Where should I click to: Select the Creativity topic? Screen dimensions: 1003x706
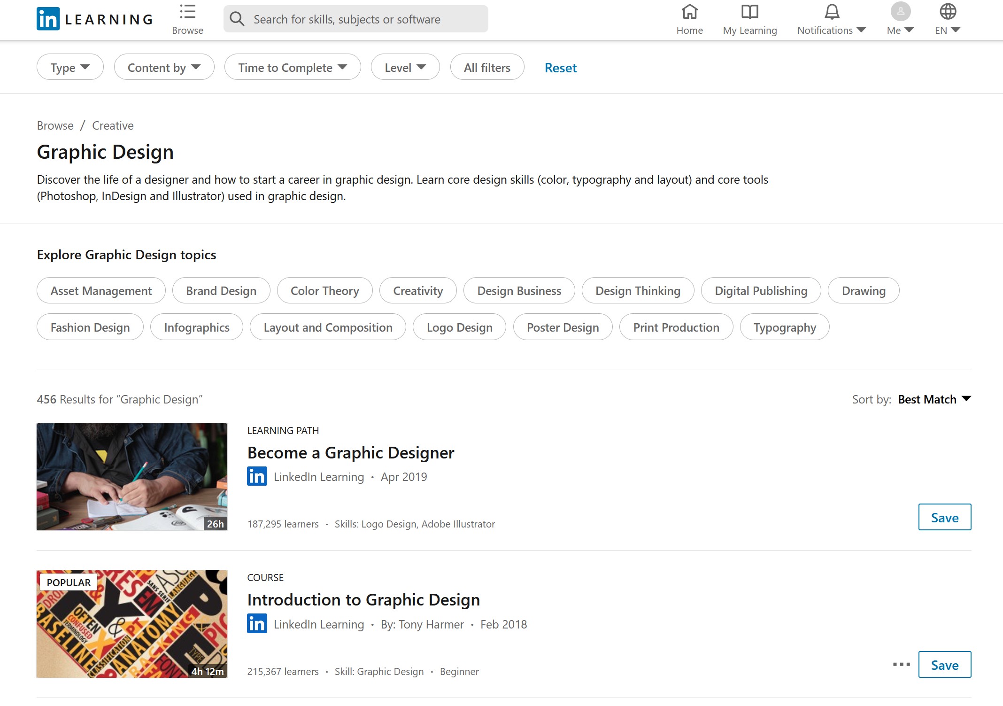click(418, 291)
